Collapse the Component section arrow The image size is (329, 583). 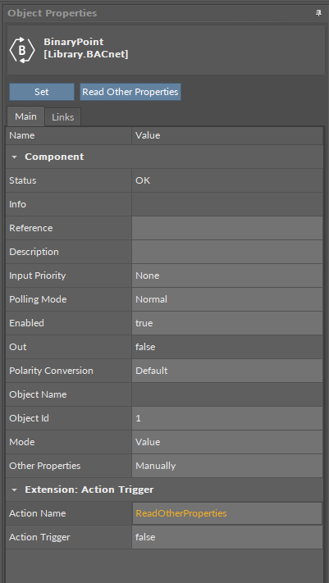[15, 157]
